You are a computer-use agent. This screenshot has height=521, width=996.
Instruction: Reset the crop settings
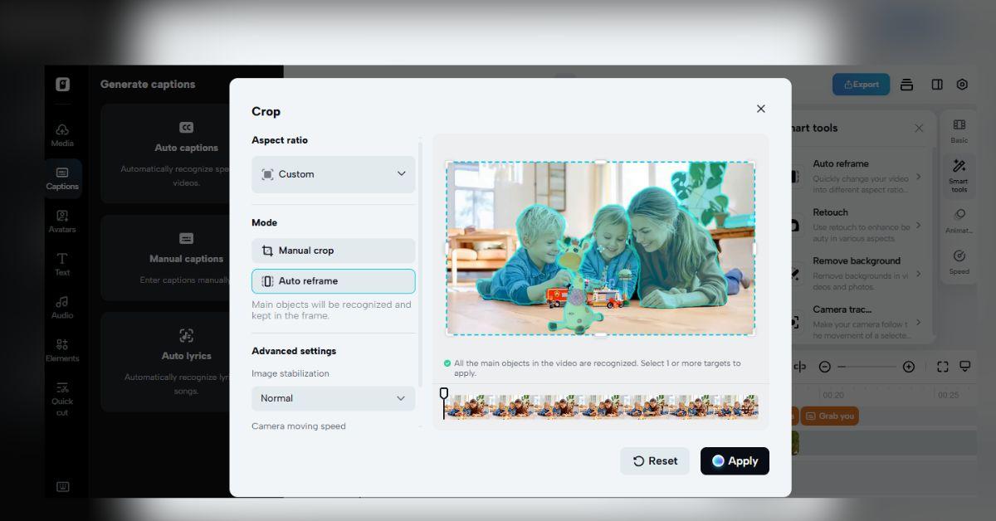(x=654, y=461)
